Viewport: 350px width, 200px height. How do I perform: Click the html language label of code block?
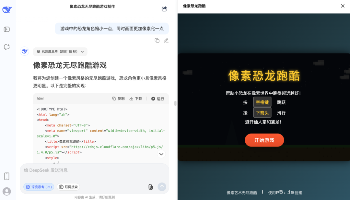tap(40, 99)
